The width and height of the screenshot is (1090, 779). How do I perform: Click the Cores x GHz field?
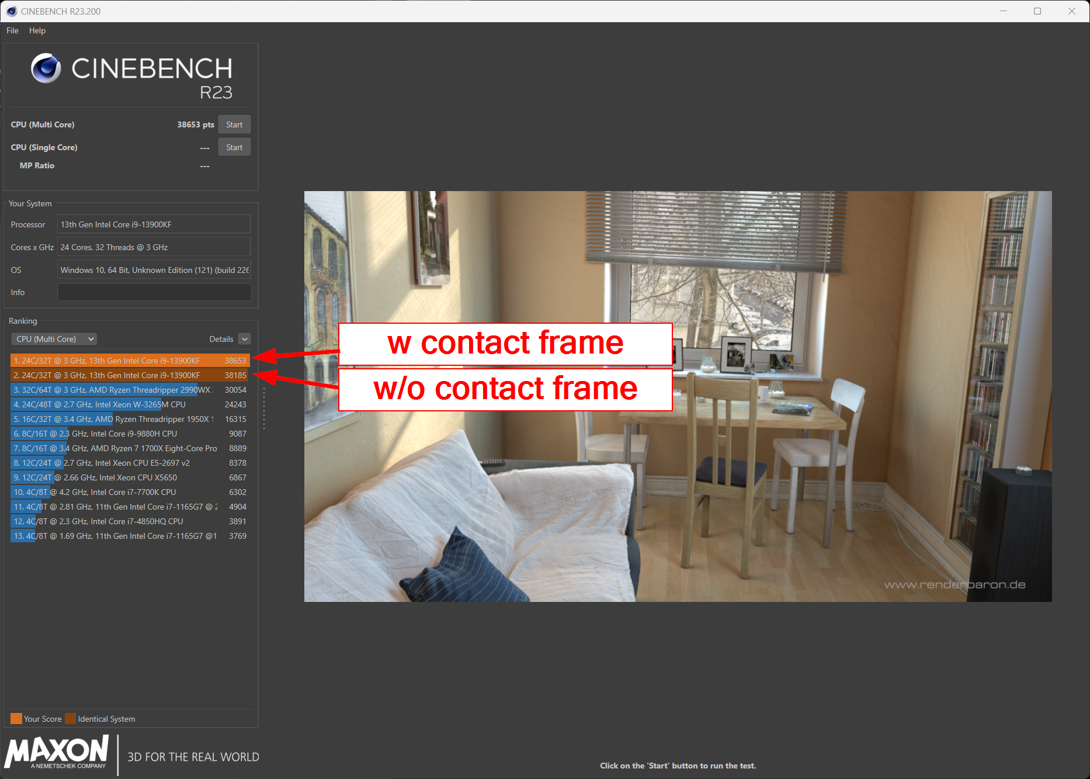point(154,247)
